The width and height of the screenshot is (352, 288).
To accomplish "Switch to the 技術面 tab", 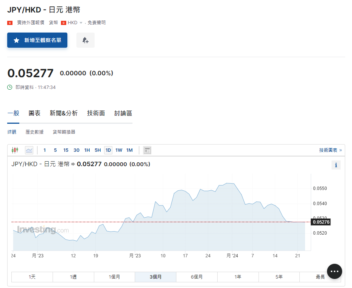I will pyautogui.click(x=96, y=113).
